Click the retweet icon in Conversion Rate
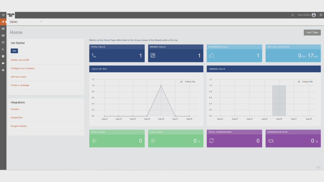This screenshot has height=182, width=324. 271,141
